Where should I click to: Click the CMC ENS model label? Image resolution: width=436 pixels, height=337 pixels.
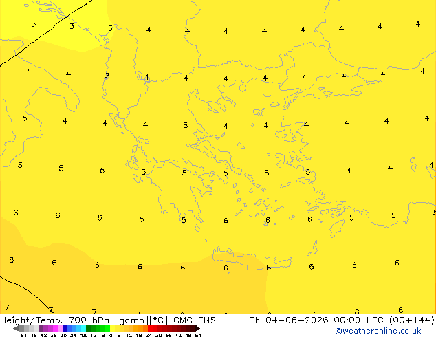[195, 320]
